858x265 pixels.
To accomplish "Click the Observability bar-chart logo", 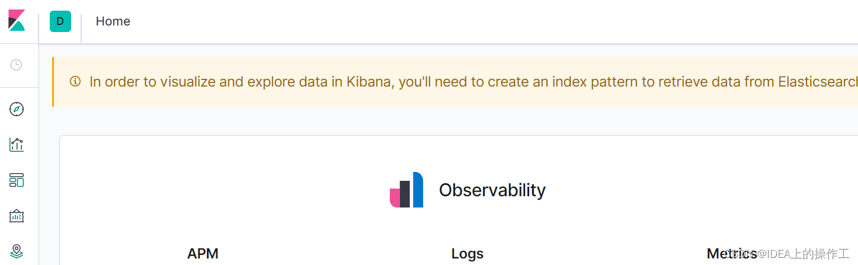I will [406, 190].
